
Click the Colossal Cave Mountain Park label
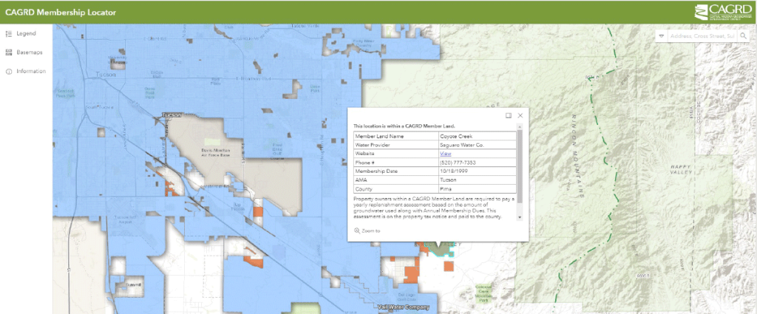tap(483, 293)
